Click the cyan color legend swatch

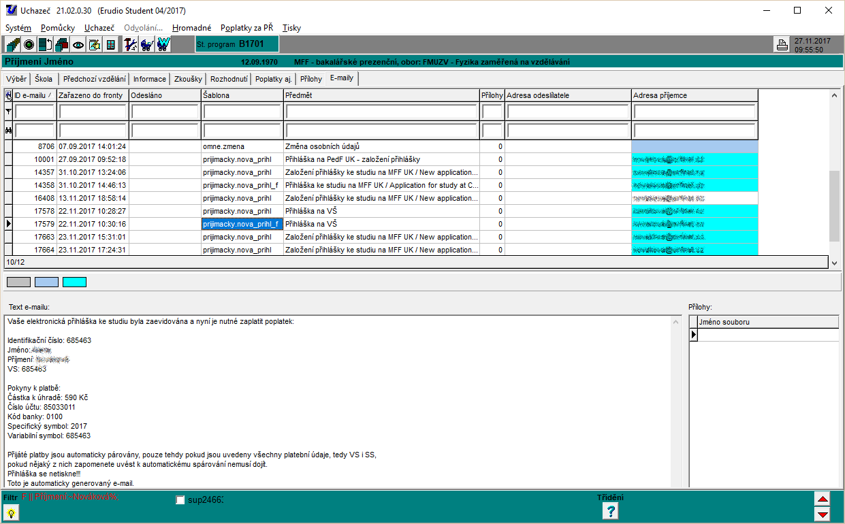tap(74, 282)
